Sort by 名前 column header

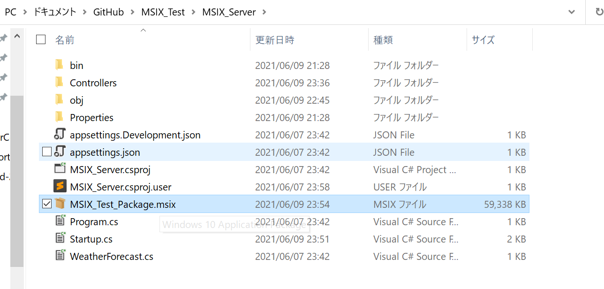pos(65,40)
